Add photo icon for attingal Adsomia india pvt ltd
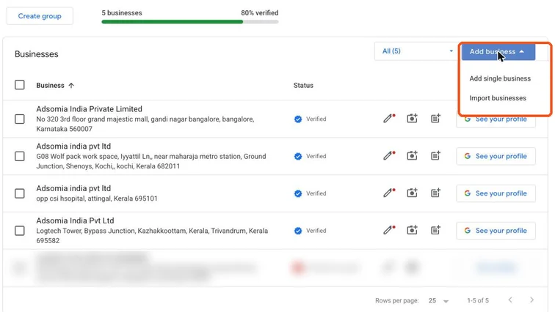Screen dimensions: 555x312 coord(412,193)
